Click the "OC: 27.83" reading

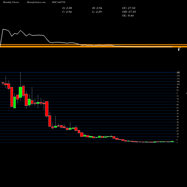[129, 8]
